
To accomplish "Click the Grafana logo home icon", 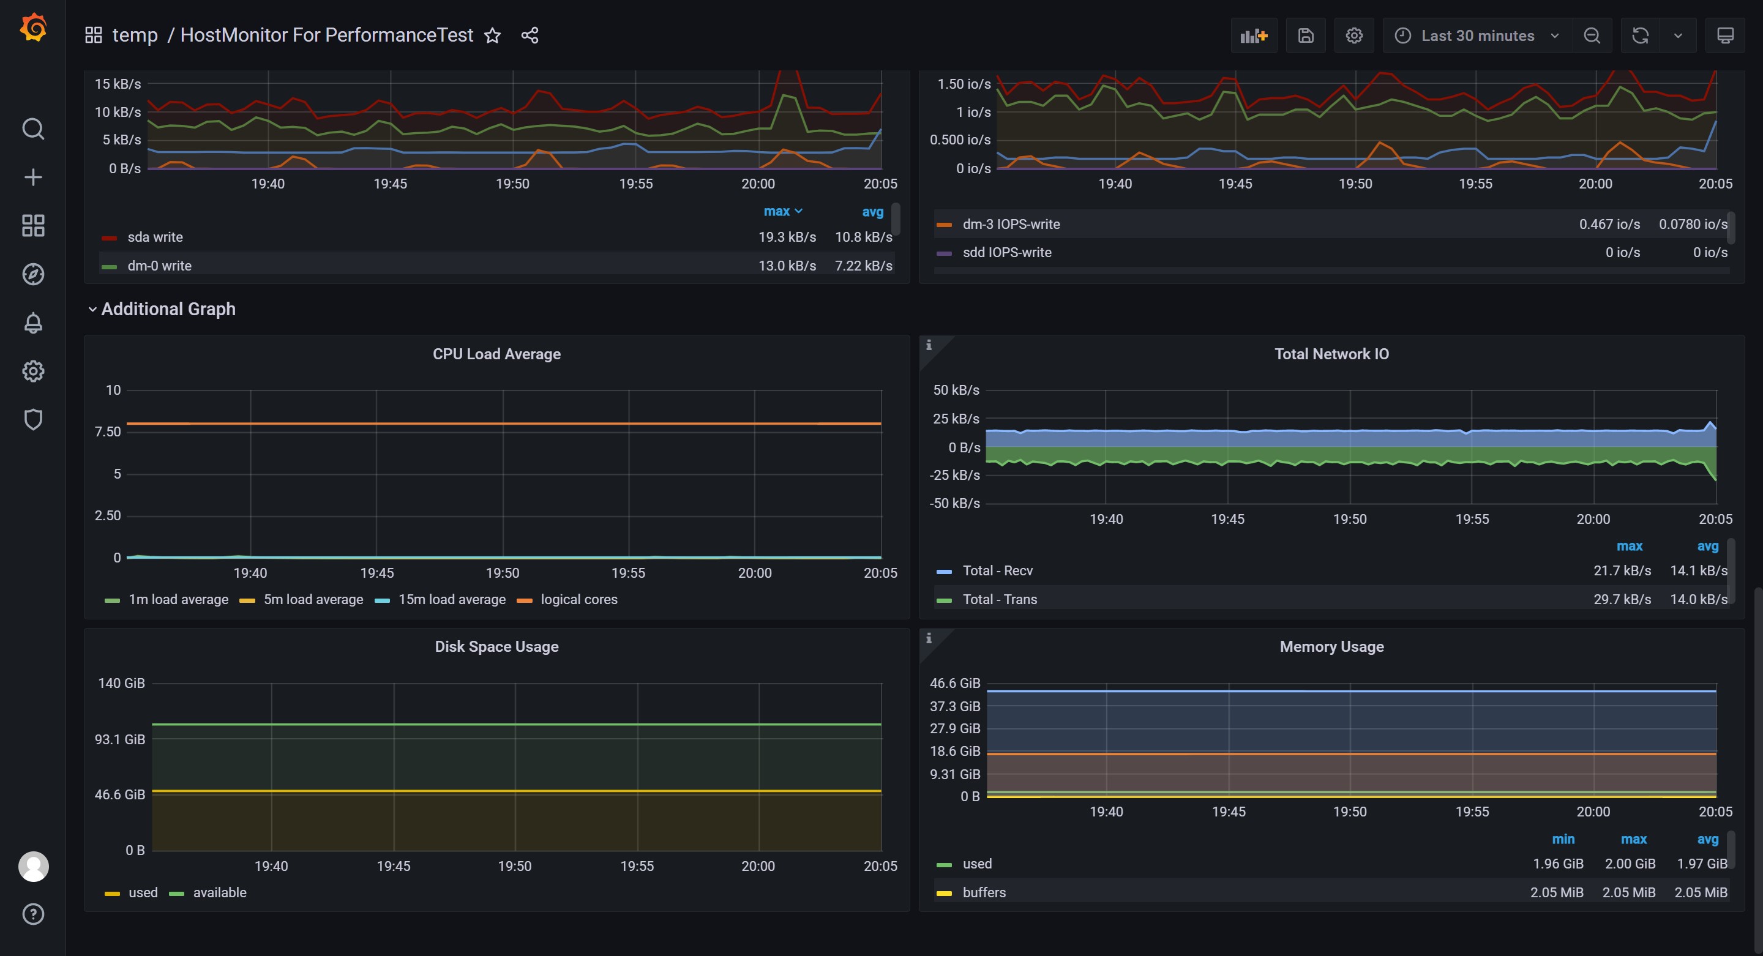I will [x=33, y=29].
